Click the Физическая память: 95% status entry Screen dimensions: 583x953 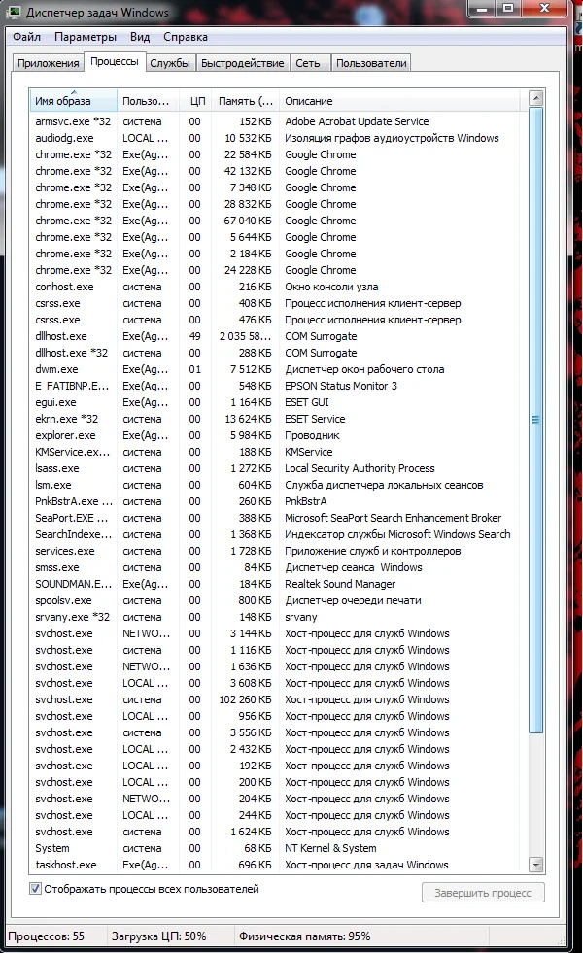point(304,936)
